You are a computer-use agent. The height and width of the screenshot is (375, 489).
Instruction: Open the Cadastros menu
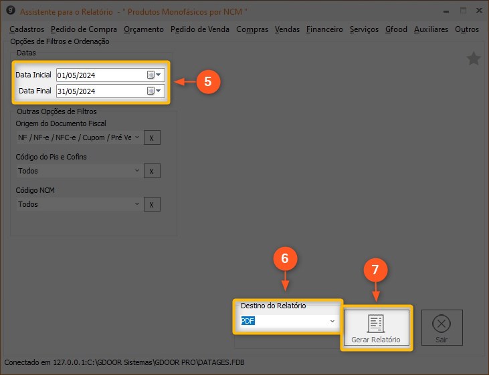tap(27, 29)
